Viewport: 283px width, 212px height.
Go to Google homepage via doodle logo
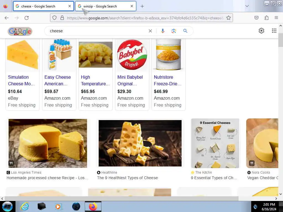20,31
